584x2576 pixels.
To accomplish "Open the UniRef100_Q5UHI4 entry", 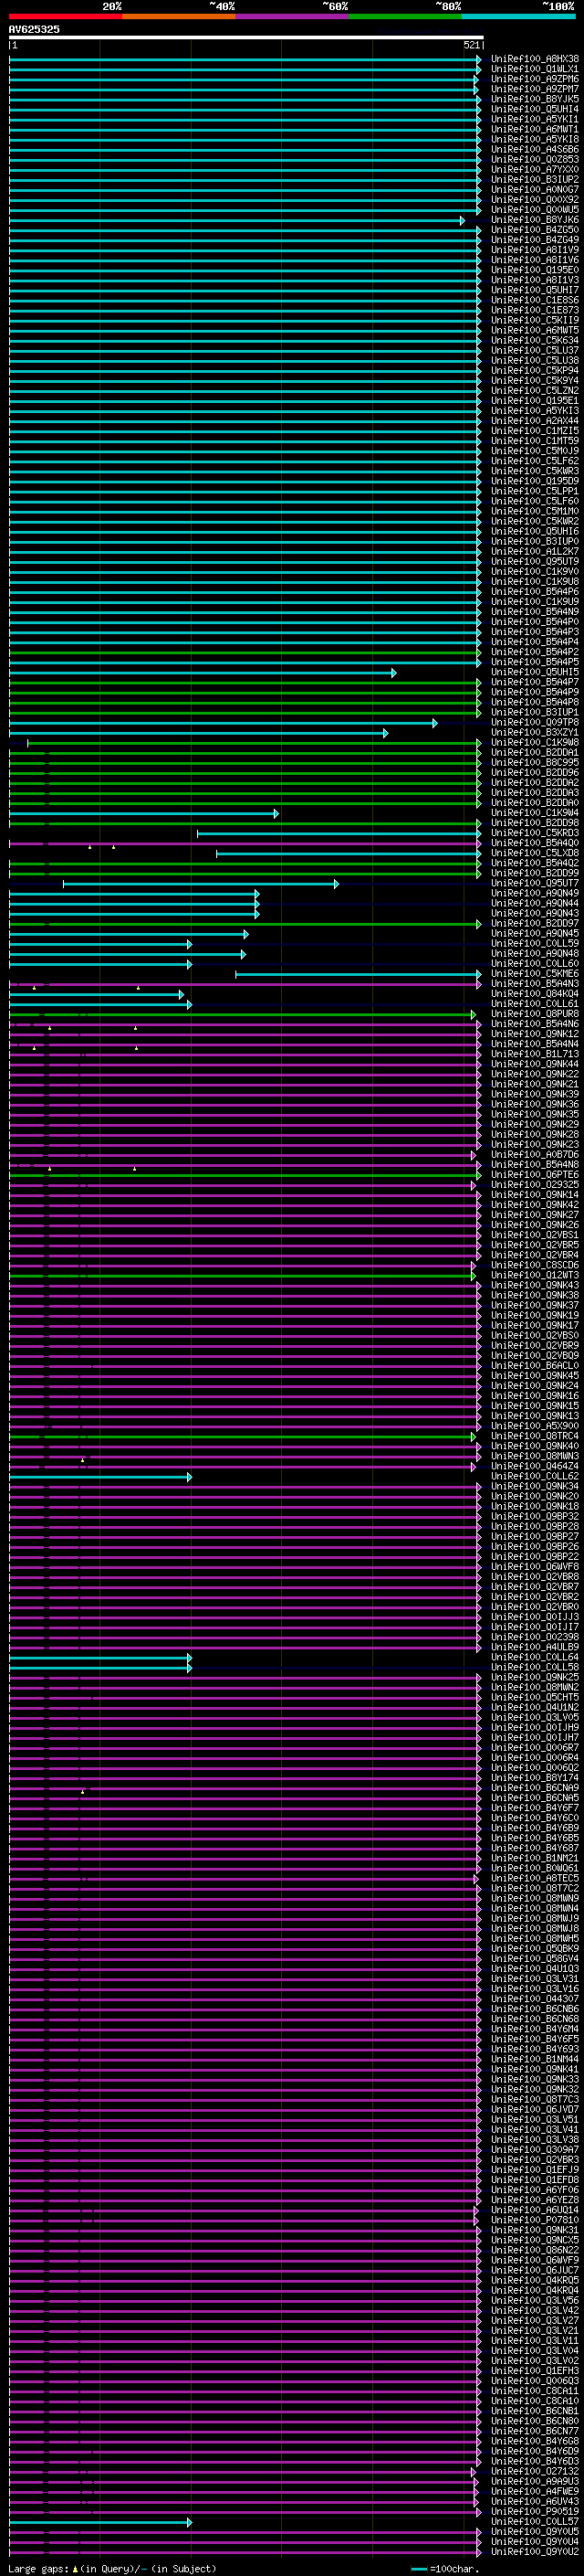I will pos(535,109).
